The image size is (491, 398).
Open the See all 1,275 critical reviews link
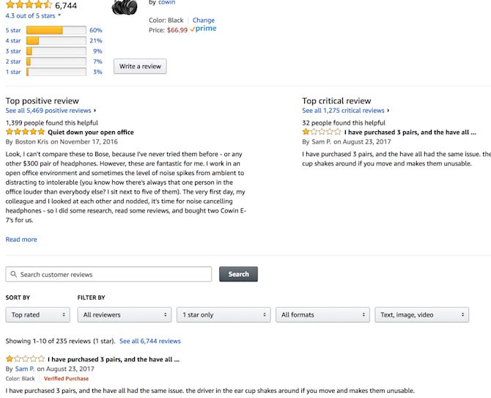coord(343,111)
